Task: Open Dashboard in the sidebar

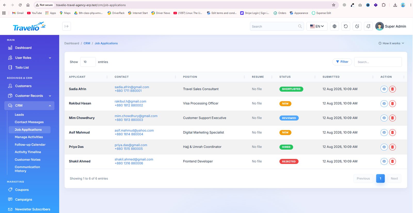Action: (x=29, y=48)
